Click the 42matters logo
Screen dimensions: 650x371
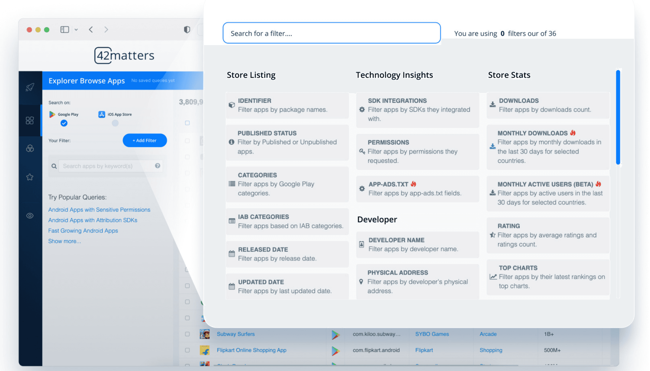click(124, 55)
